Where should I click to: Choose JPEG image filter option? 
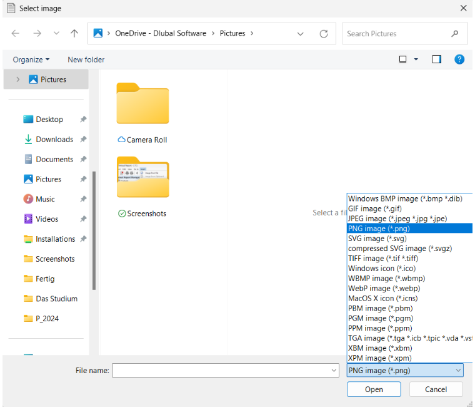[x=409, y=219]
